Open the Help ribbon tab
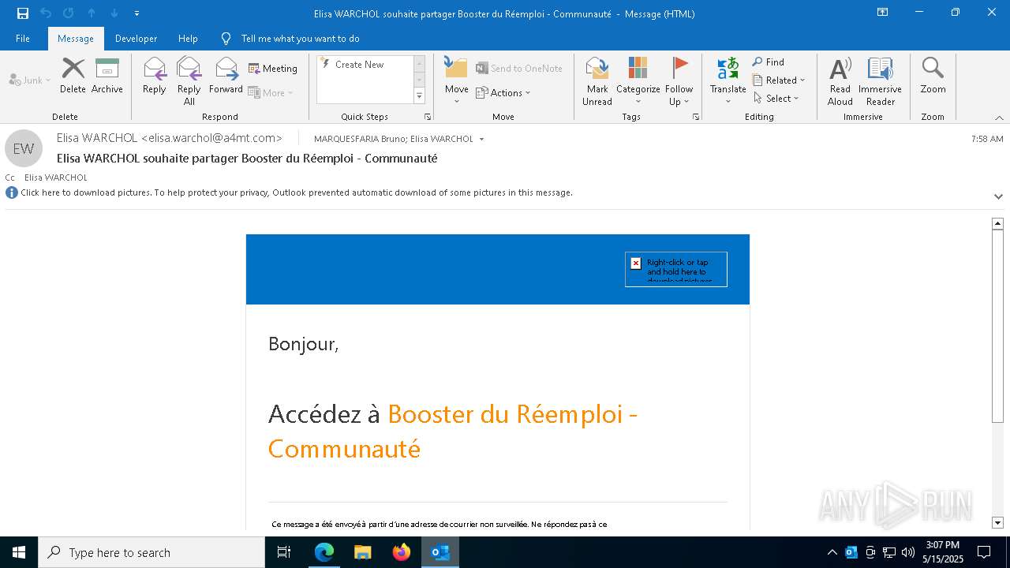 point(188,38)
